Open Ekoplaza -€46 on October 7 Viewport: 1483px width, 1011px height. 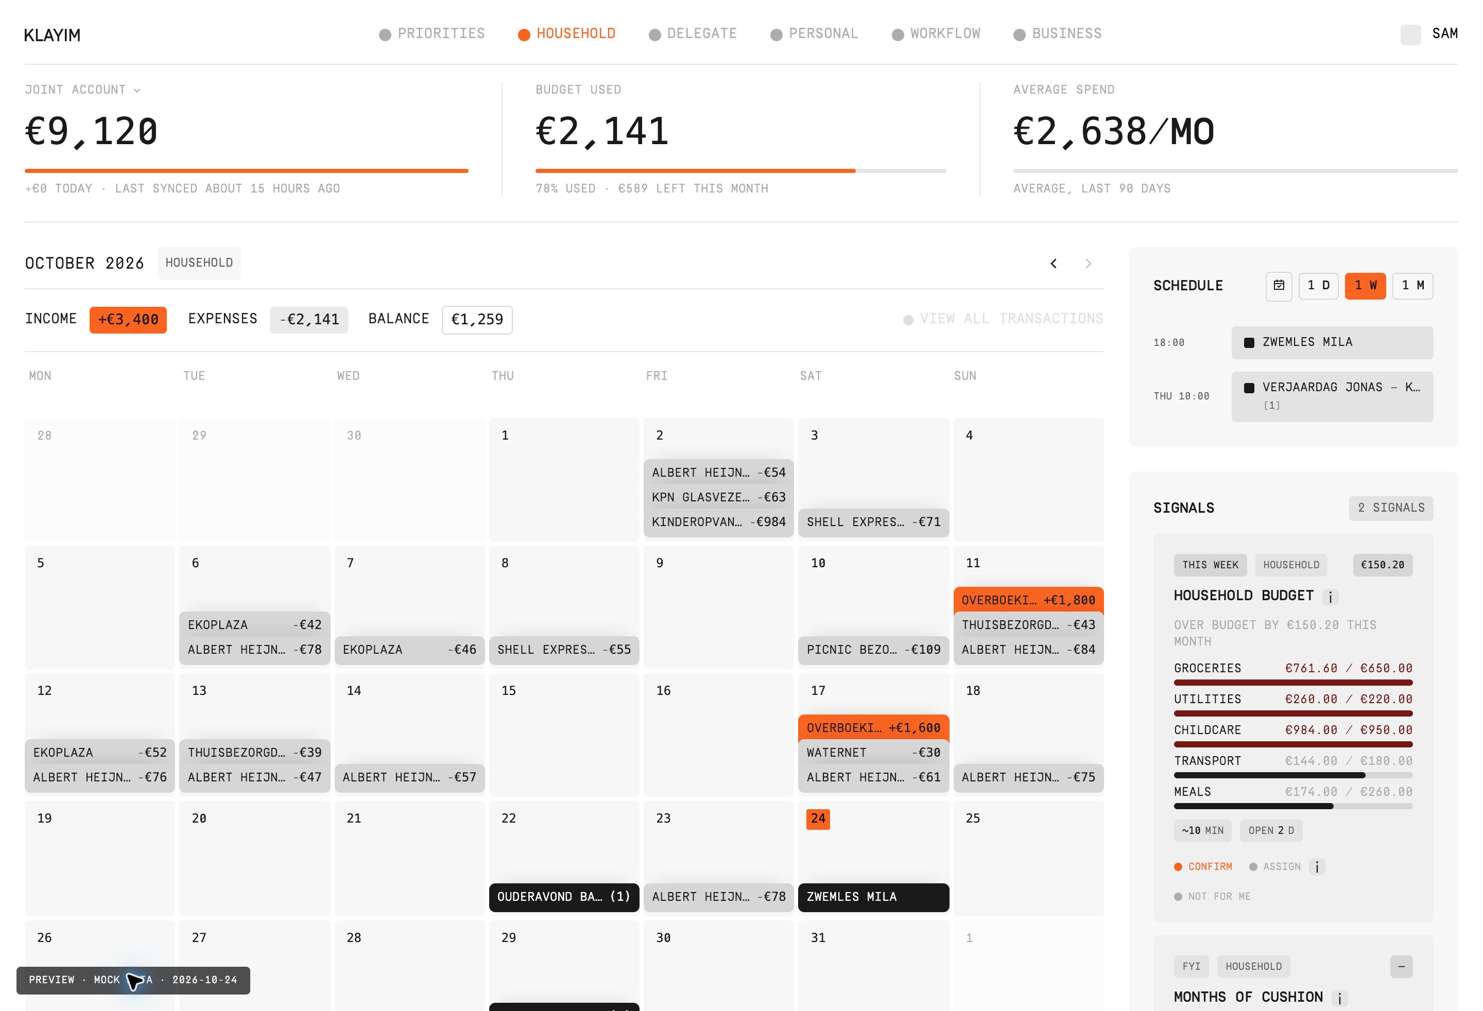click(x=410, y=650)
